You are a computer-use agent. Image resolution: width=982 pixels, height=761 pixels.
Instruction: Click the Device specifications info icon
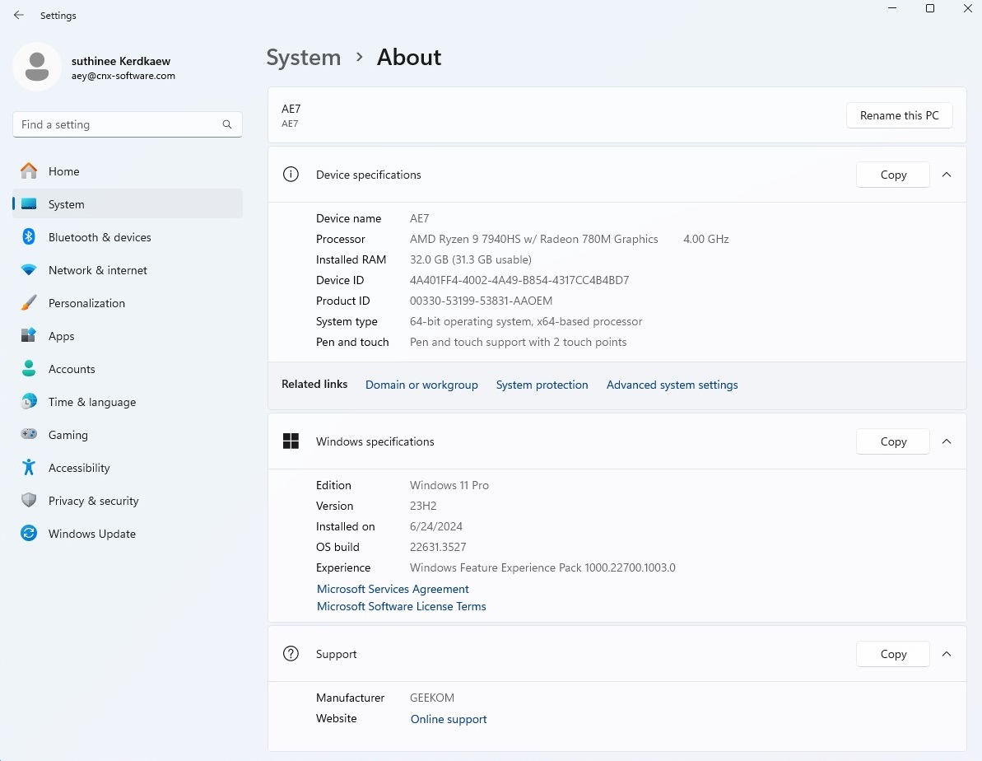click(291, 175)
